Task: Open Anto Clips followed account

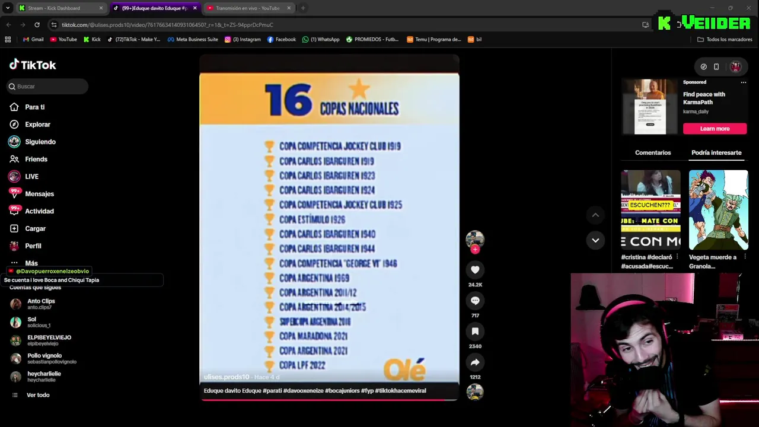Action: pyautogui.click(x=42, y=304)
